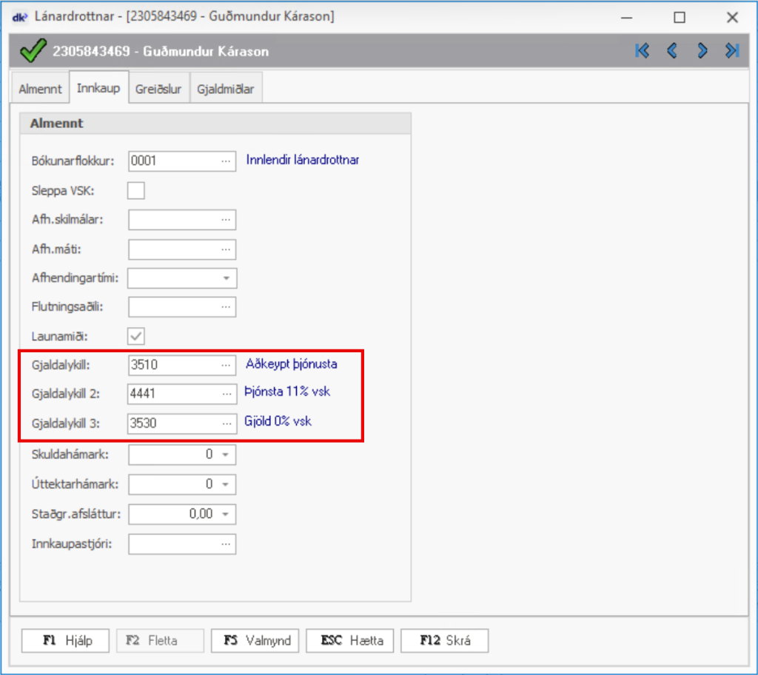
Task: Navigate to the previous record arrow
Action: (672, 51)
